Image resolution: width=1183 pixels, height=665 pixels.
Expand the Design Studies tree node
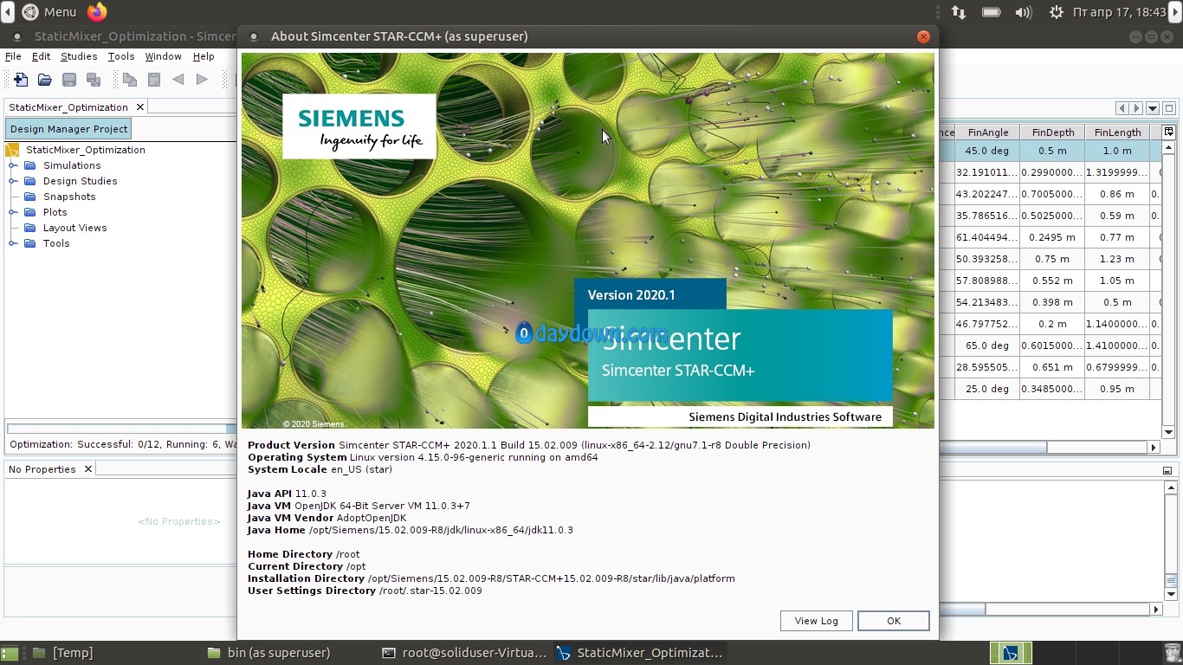point(13,181)
